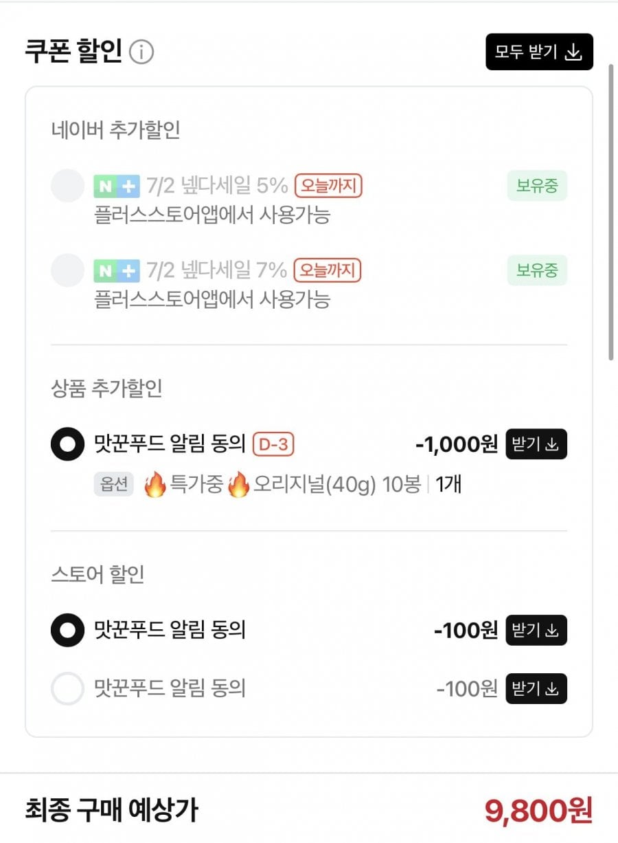Screen dimensions: 618x843
Task: Click the N+ badge on 5% coupon
Action: click(x=117, y=186)
